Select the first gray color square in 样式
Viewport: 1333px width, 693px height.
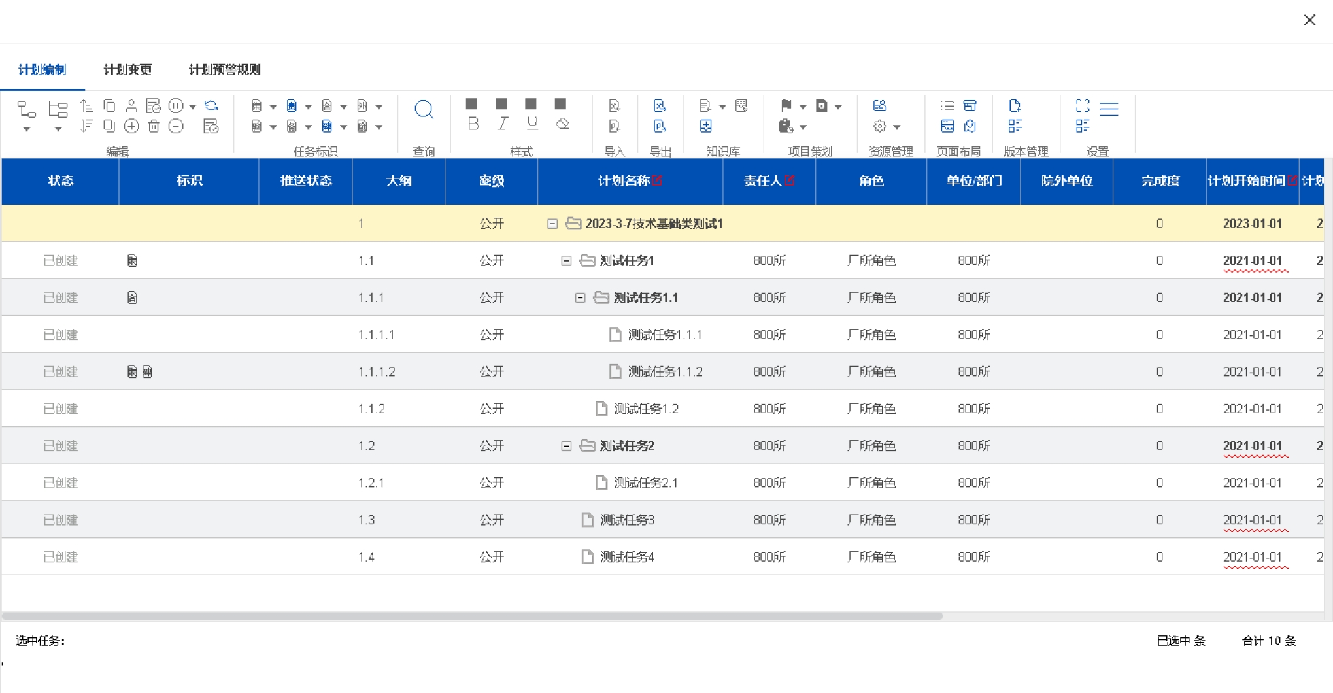(471, 104)
